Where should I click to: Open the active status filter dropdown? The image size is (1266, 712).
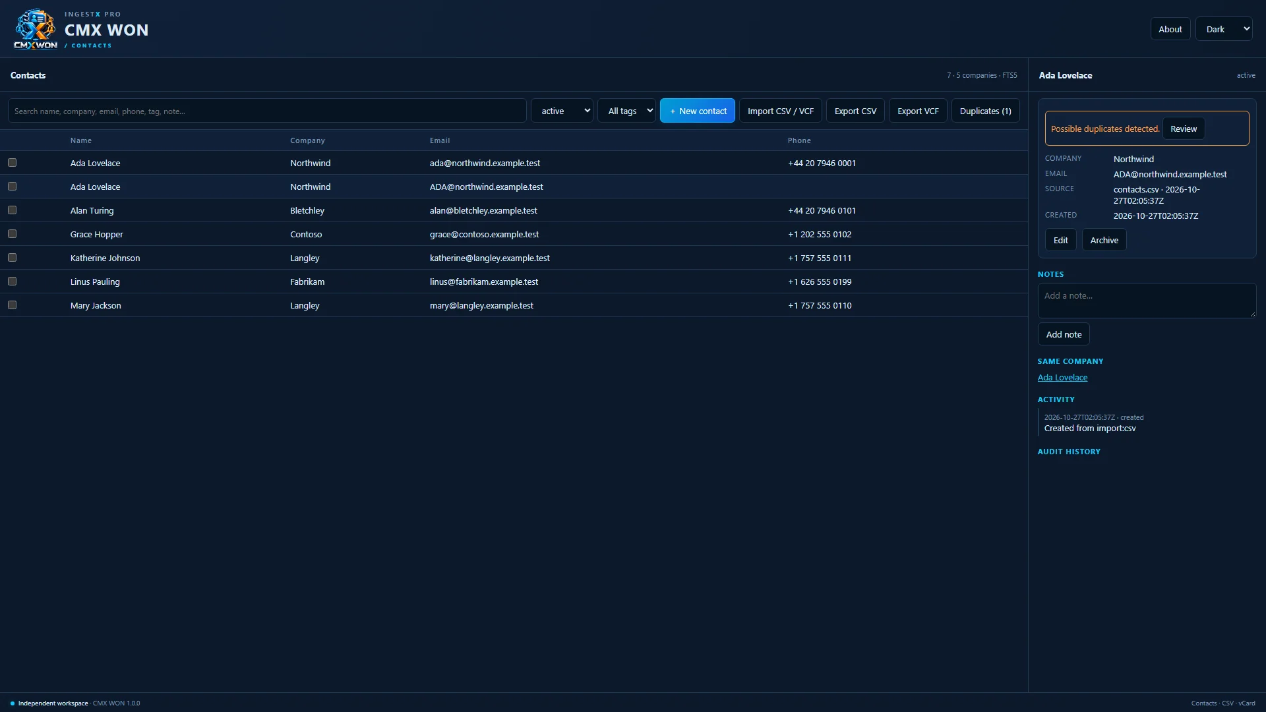[562, 111]
